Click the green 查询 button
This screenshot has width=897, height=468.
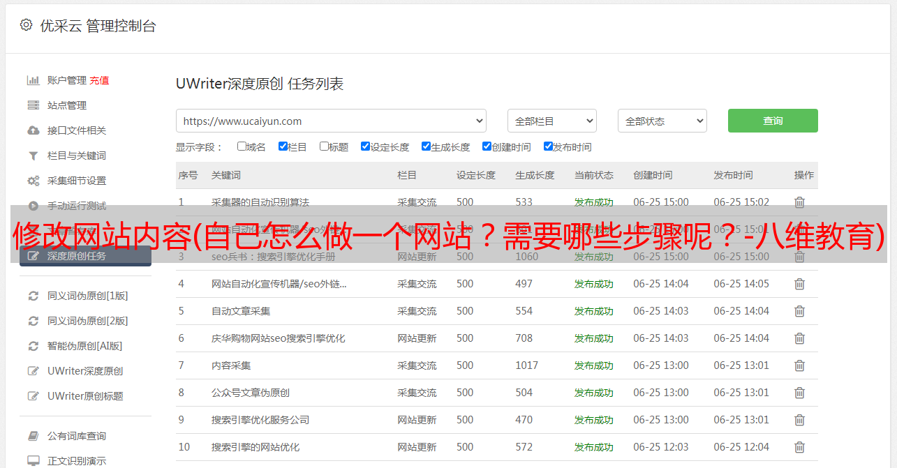773,121
